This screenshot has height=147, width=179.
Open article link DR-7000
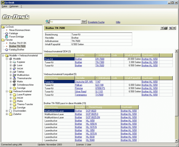tap(100, 59)
